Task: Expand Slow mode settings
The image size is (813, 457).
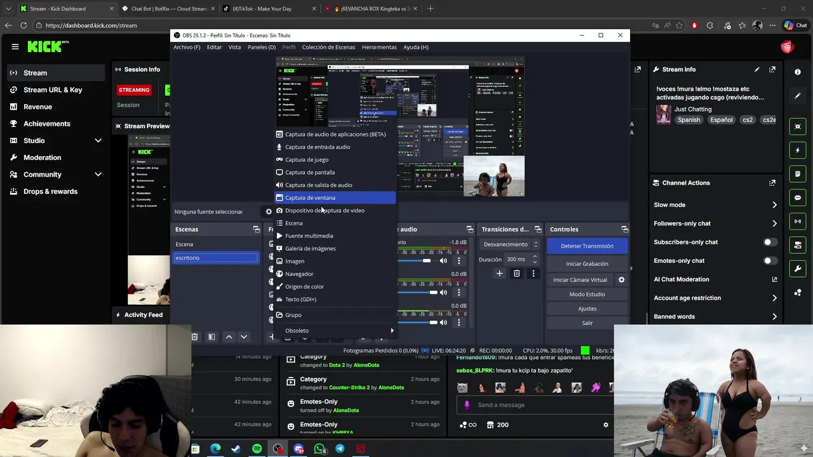Action: point(774,205)
